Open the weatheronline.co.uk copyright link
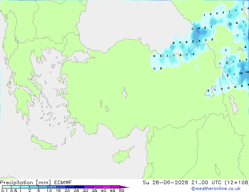Viewport: 249px width, 192px height. pyautogui.click(x=216, y=188)
